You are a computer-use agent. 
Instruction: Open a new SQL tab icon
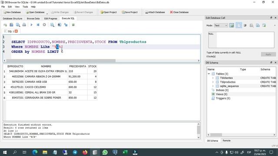(5, 25)
